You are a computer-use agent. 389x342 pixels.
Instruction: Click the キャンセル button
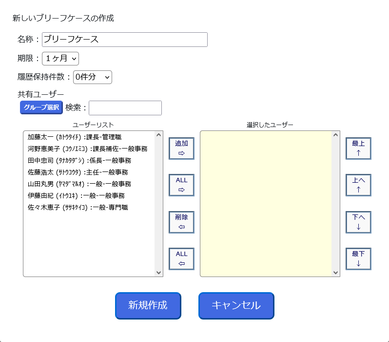point(236,306)
